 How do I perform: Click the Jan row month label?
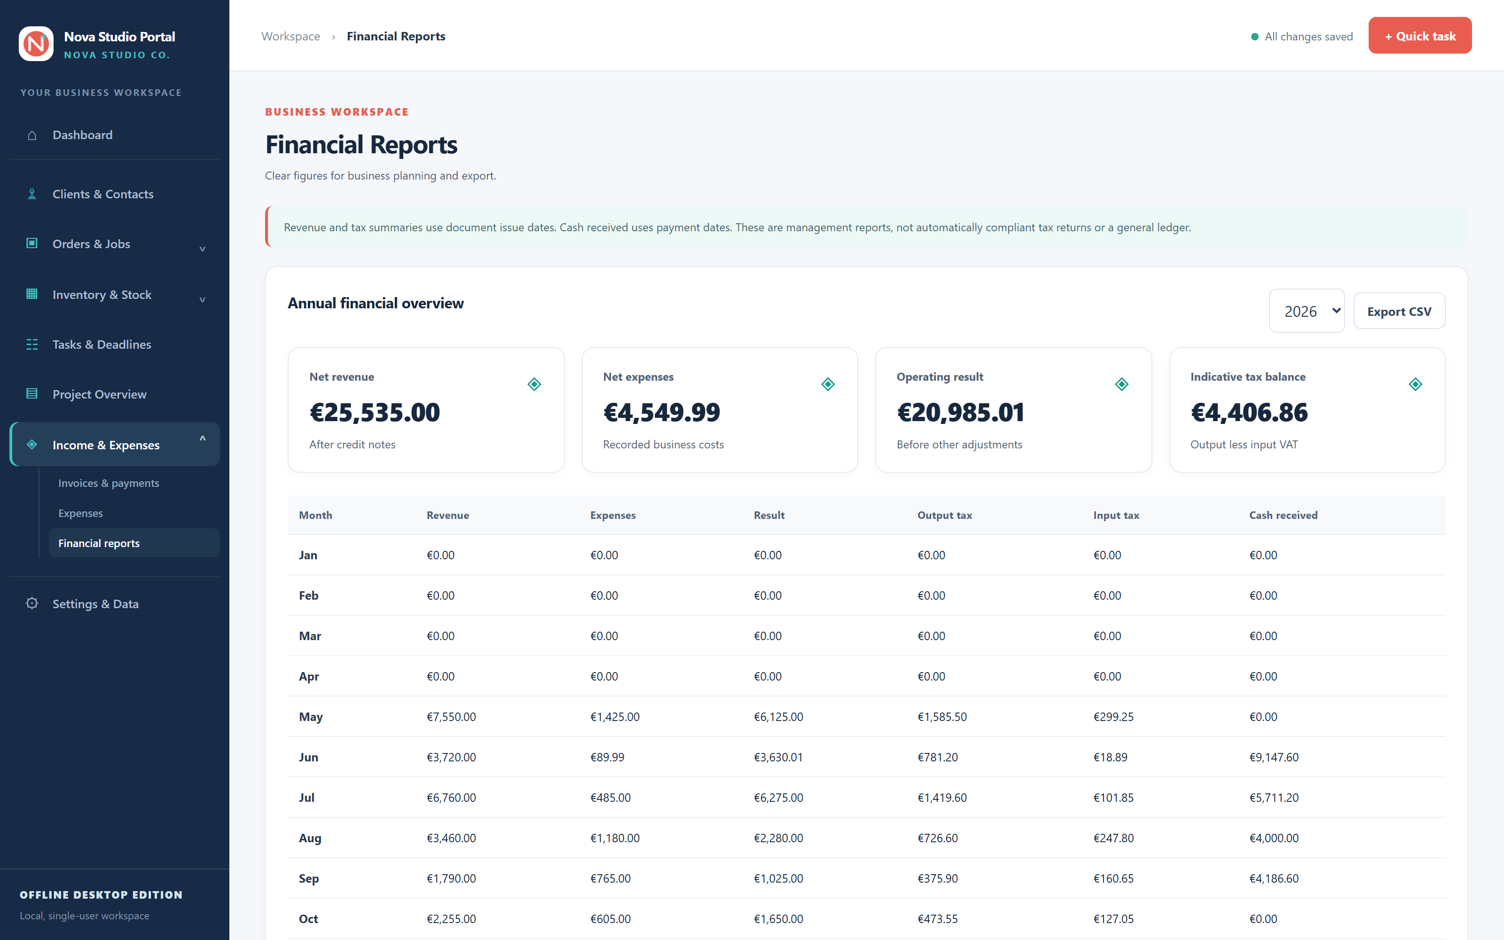point(308,555)
